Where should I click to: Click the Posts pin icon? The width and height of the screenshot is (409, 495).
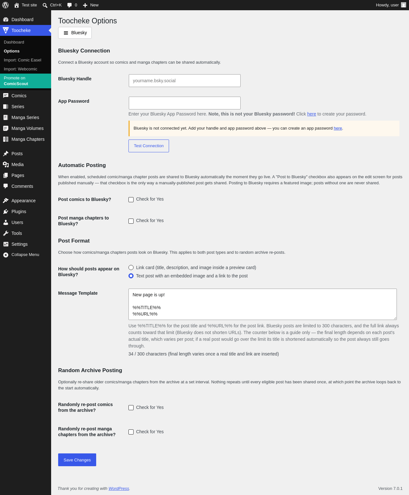pyautogui.click(x=6, y=154)
